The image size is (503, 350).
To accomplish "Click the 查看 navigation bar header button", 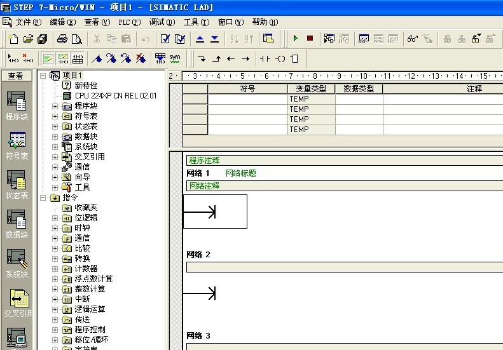I will click(x=17, y=76).
